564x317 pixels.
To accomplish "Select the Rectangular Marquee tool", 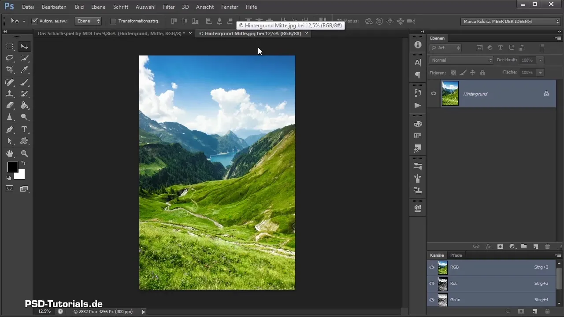I will click(x=10, y=47).
